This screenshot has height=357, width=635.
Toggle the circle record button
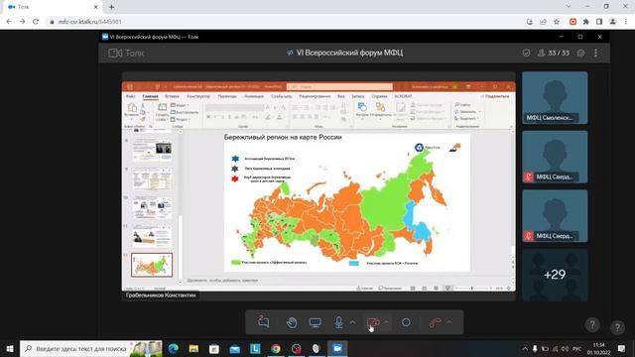click(x=406, y=322)
